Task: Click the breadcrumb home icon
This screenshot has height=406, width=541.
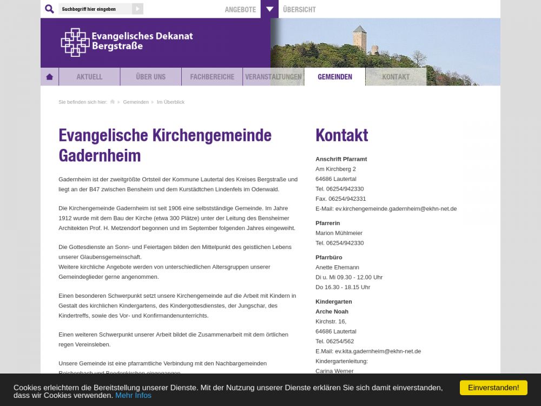Action: pyautogui.click(x=113, y=102)
